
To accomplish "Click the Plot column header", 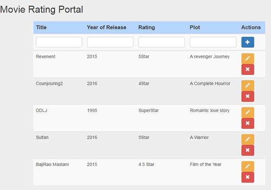I will point(195,27).
